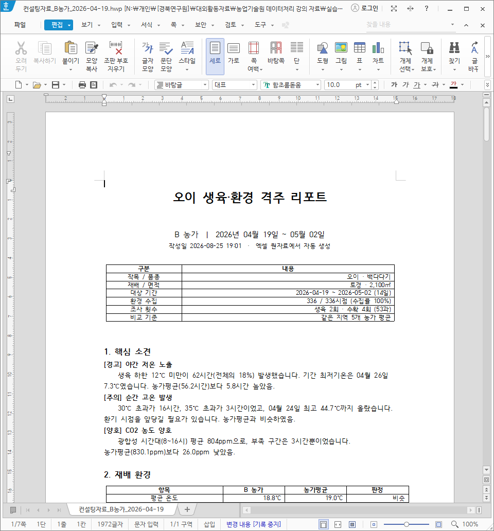Toggle Bold (가) formatting
This screenshot has width=494, height=531.
[394, 85]
